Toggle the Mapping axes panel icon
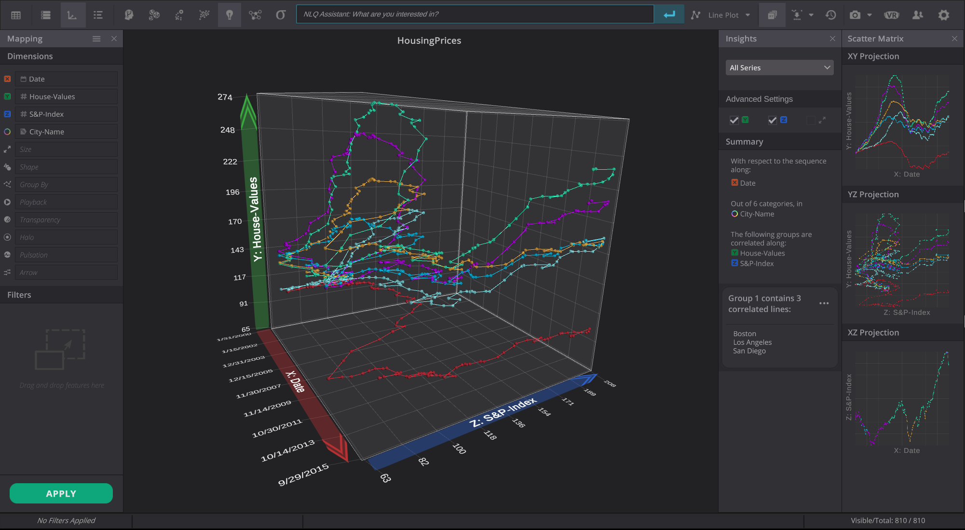The image size is (965, 530). tap(73, 15)
